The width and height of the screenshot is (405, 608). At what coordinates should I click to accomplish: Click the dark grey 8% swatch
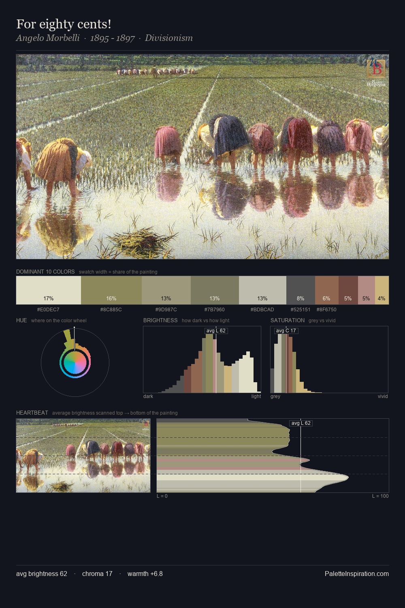pyautogui.click(x=301, y=290)
